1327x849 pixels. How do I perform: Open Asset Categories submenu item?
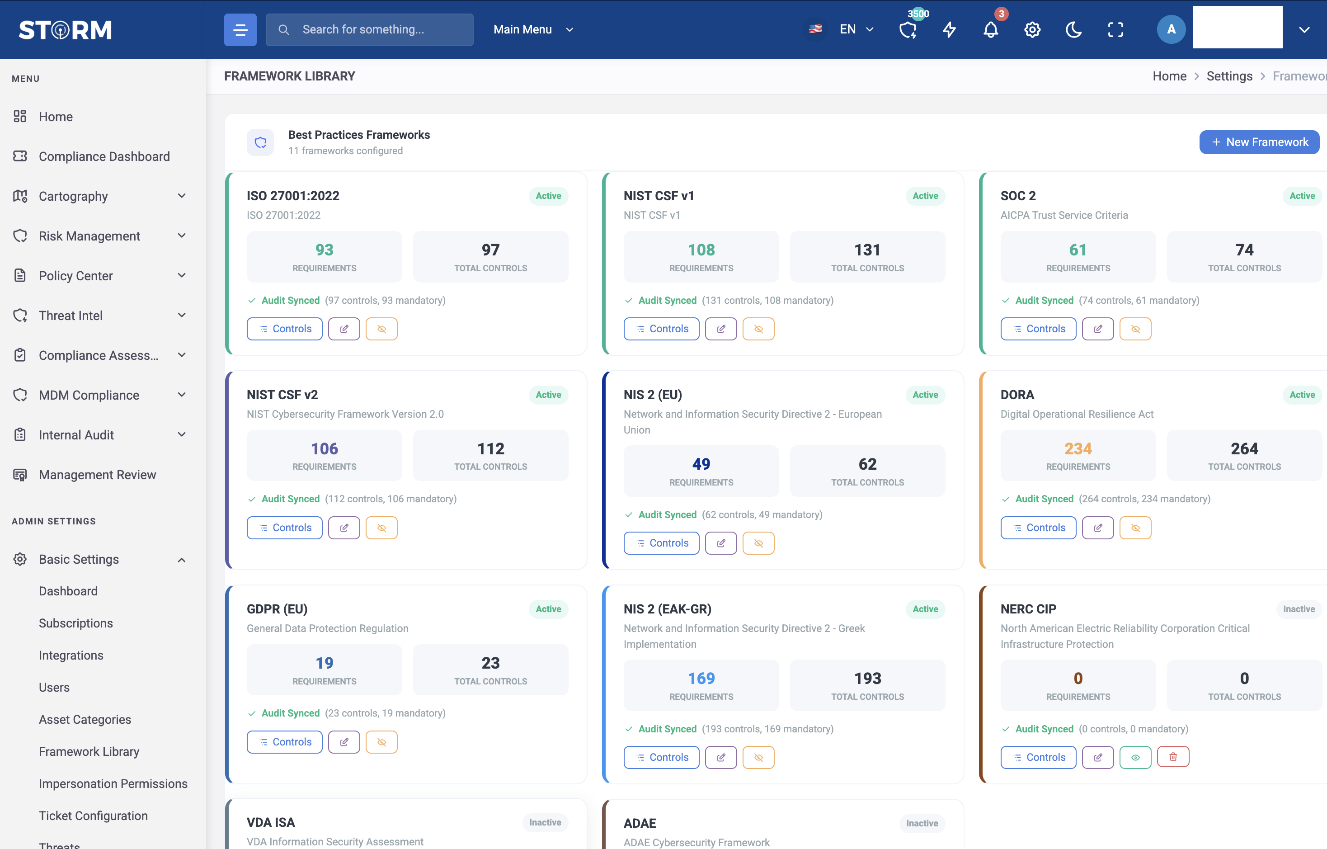tap(85, 719)
